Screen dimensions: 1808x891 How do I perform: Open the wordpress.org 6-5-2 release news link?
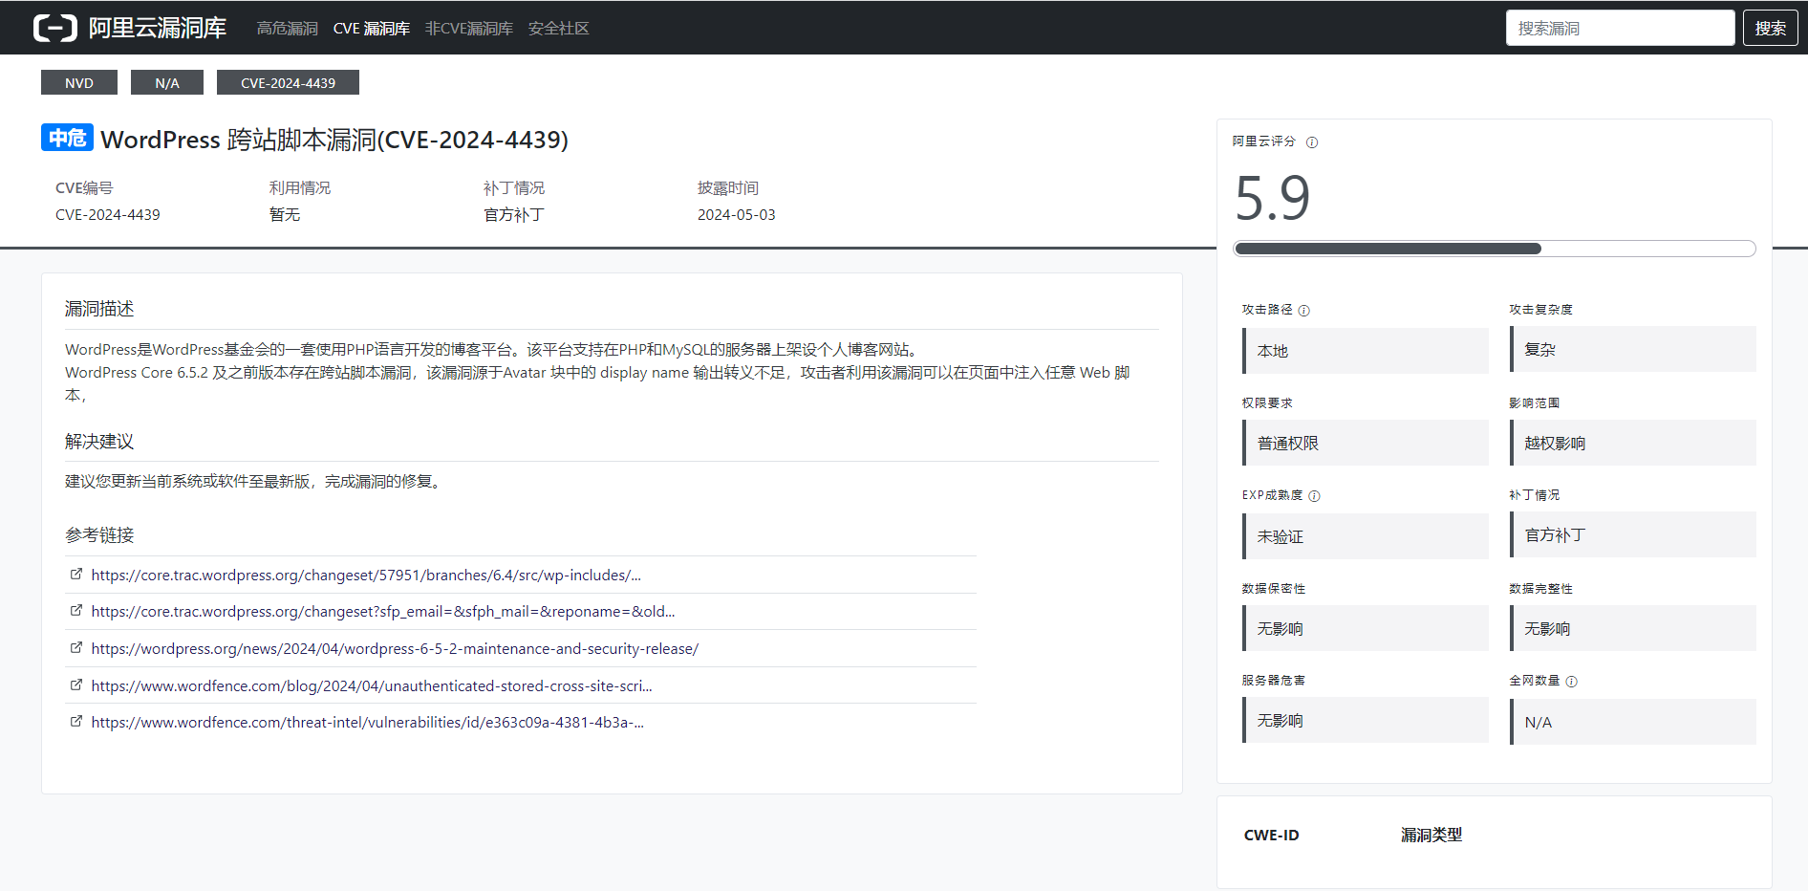pos(395,648)
